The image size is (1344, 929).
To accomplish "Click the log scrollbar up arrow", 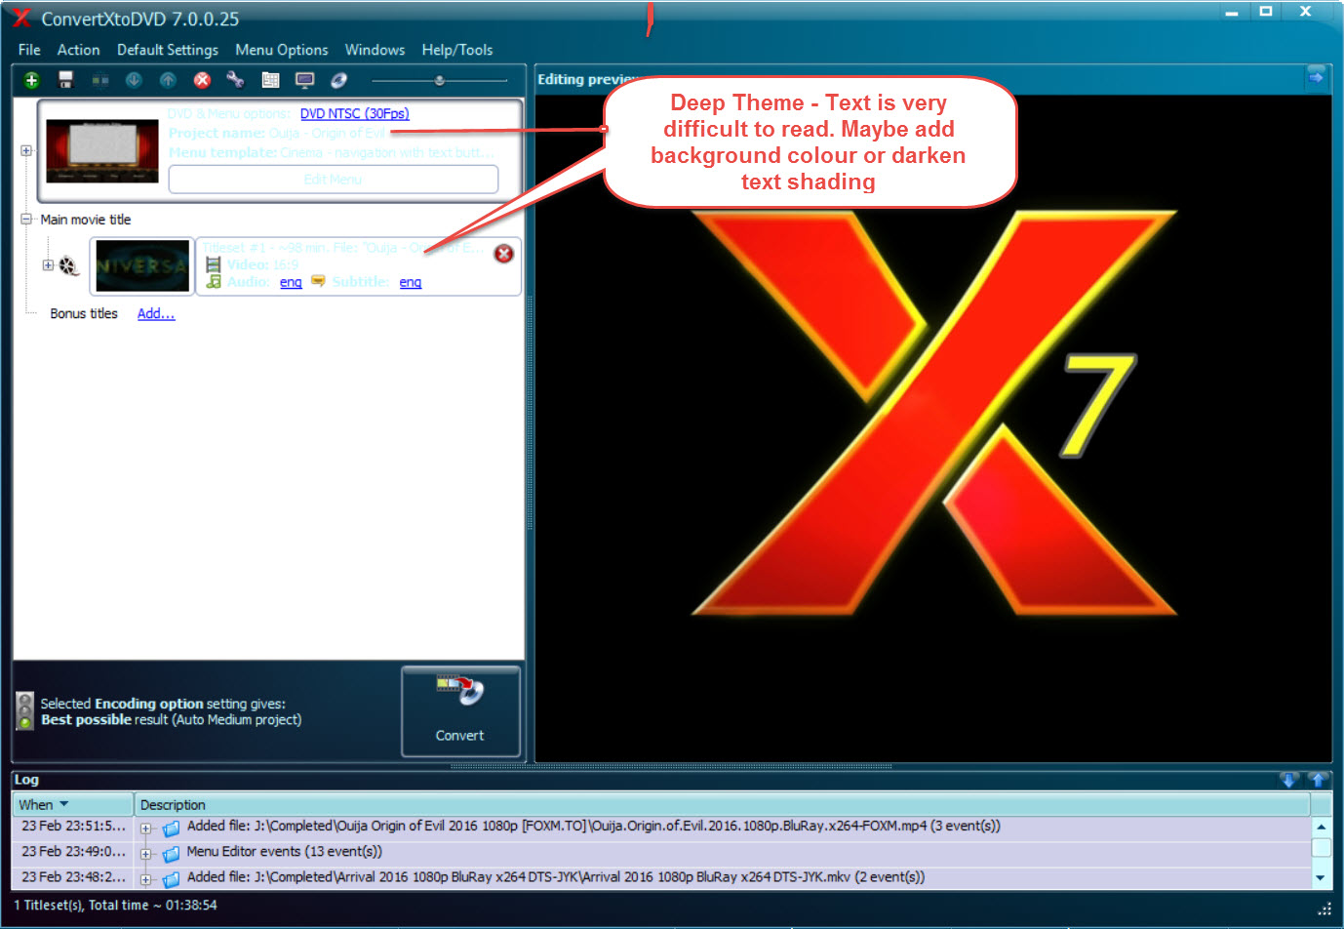I will coord(1322,827).
